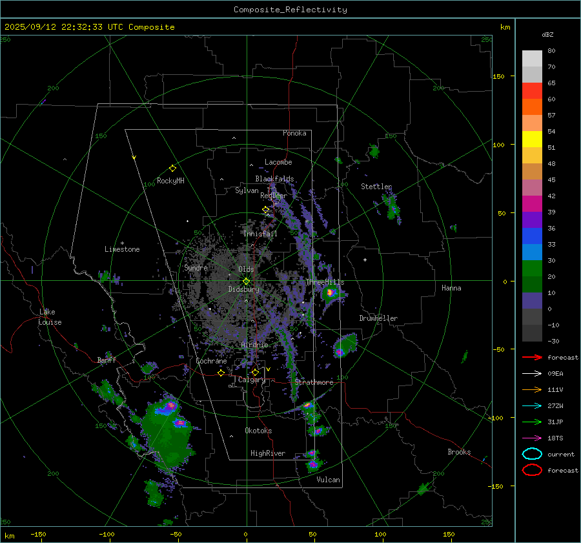Viewport: 581px width, 543px height.
Task: Click the Didsbury label
Action: click(243, 289)
